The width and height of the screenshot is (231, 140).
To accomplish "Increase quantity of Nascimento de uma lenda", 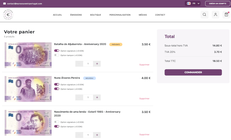I will pyautogui.click(x=97, y=135).
